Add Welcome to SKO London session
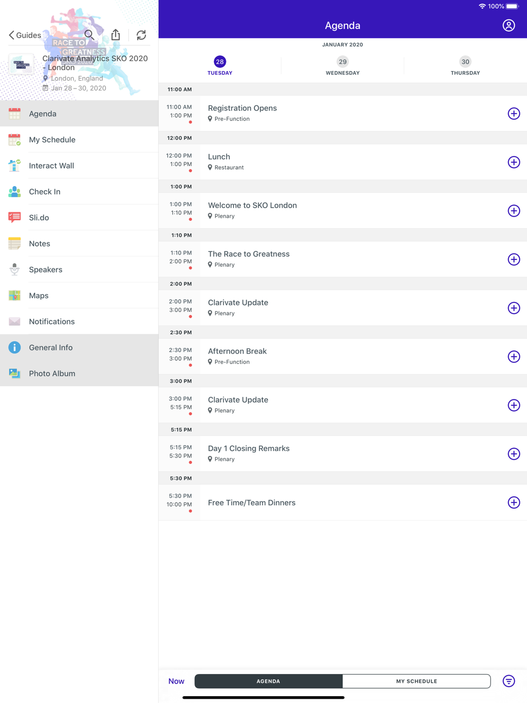Screen dimensions: 527x703 [514, 211]
